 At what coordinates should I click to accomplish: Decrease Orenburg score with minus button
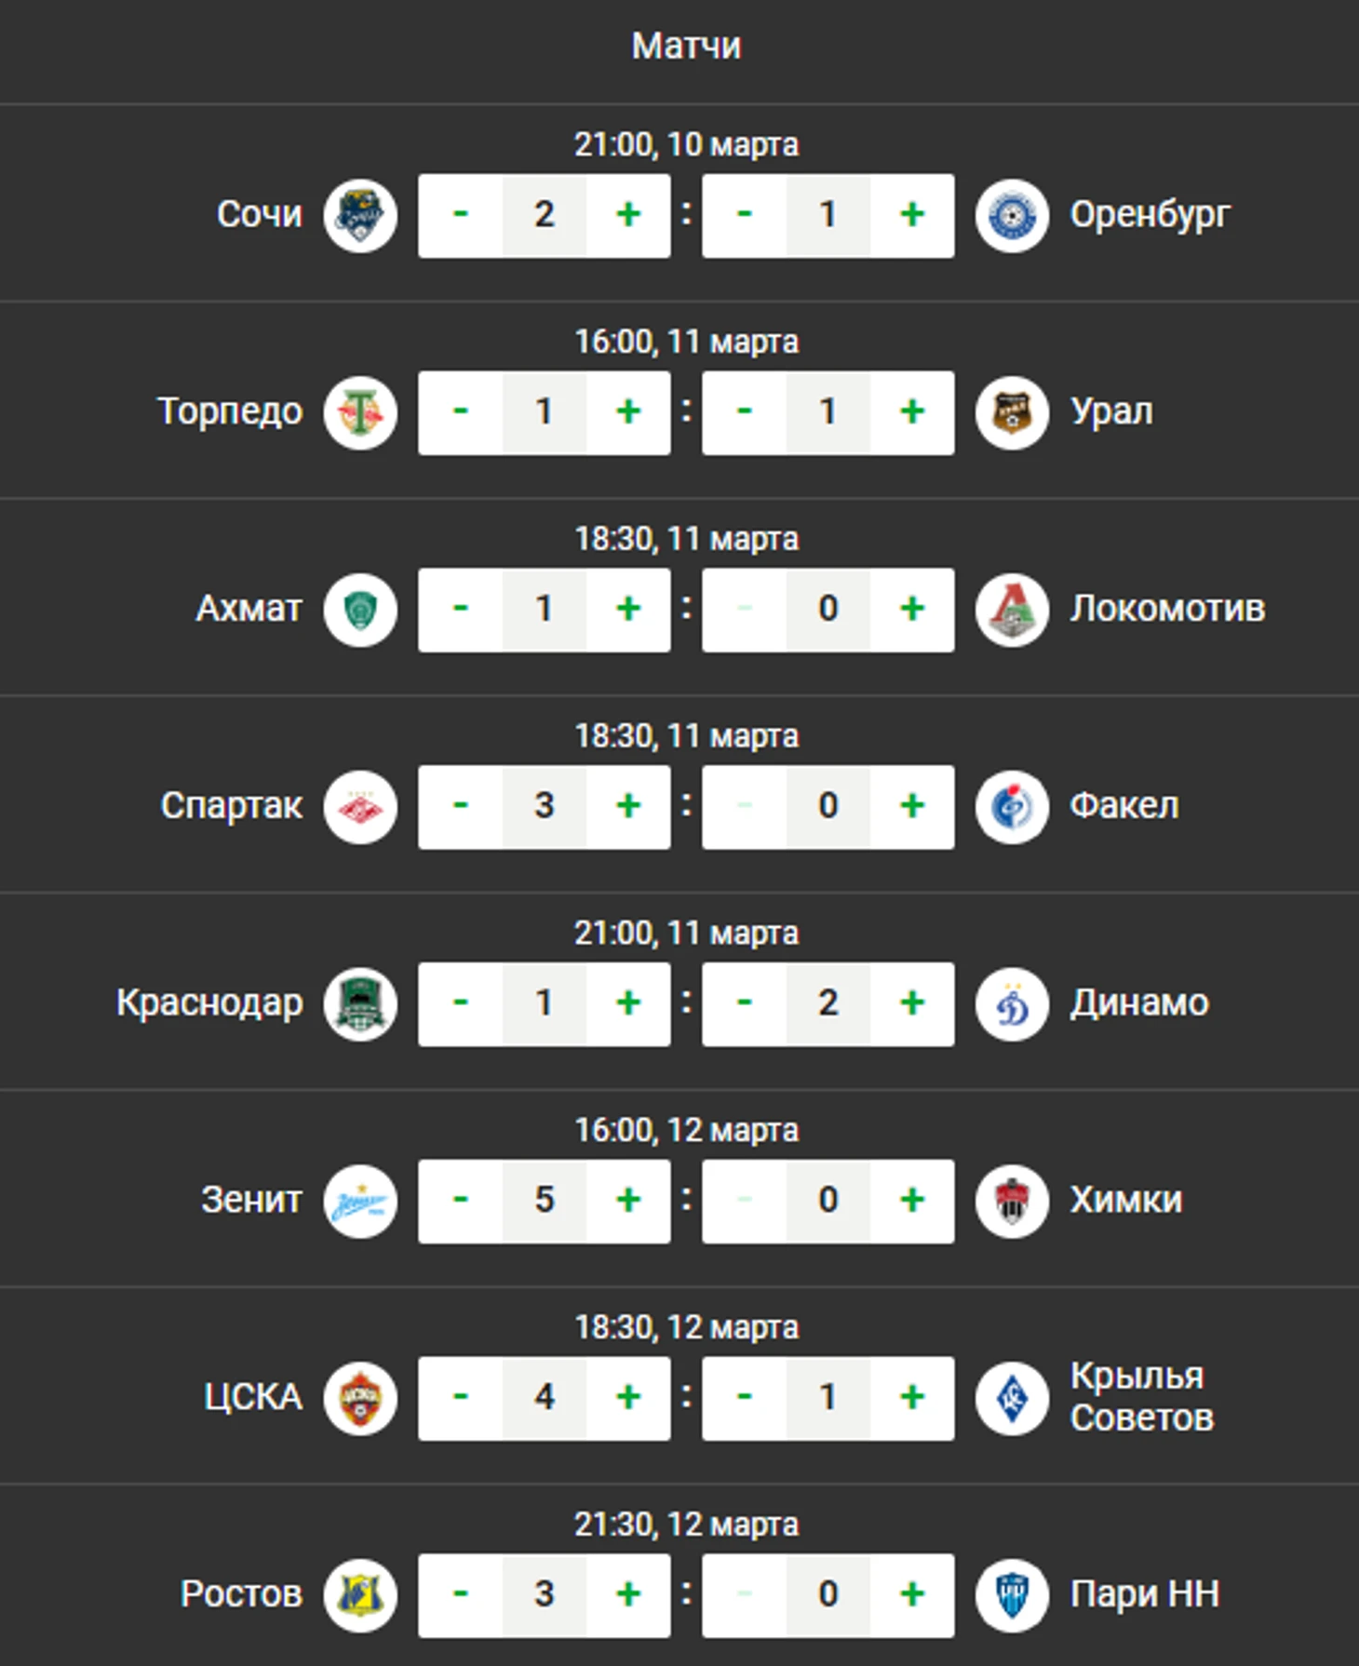pos(744,216)
